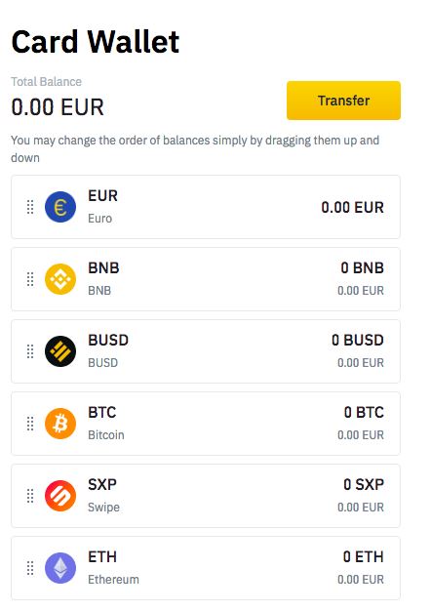Select the 0.00 EUR Euro balance amount
Image resolution: width=431 pixels, height=611 pixels.
[x=352, y=207]
